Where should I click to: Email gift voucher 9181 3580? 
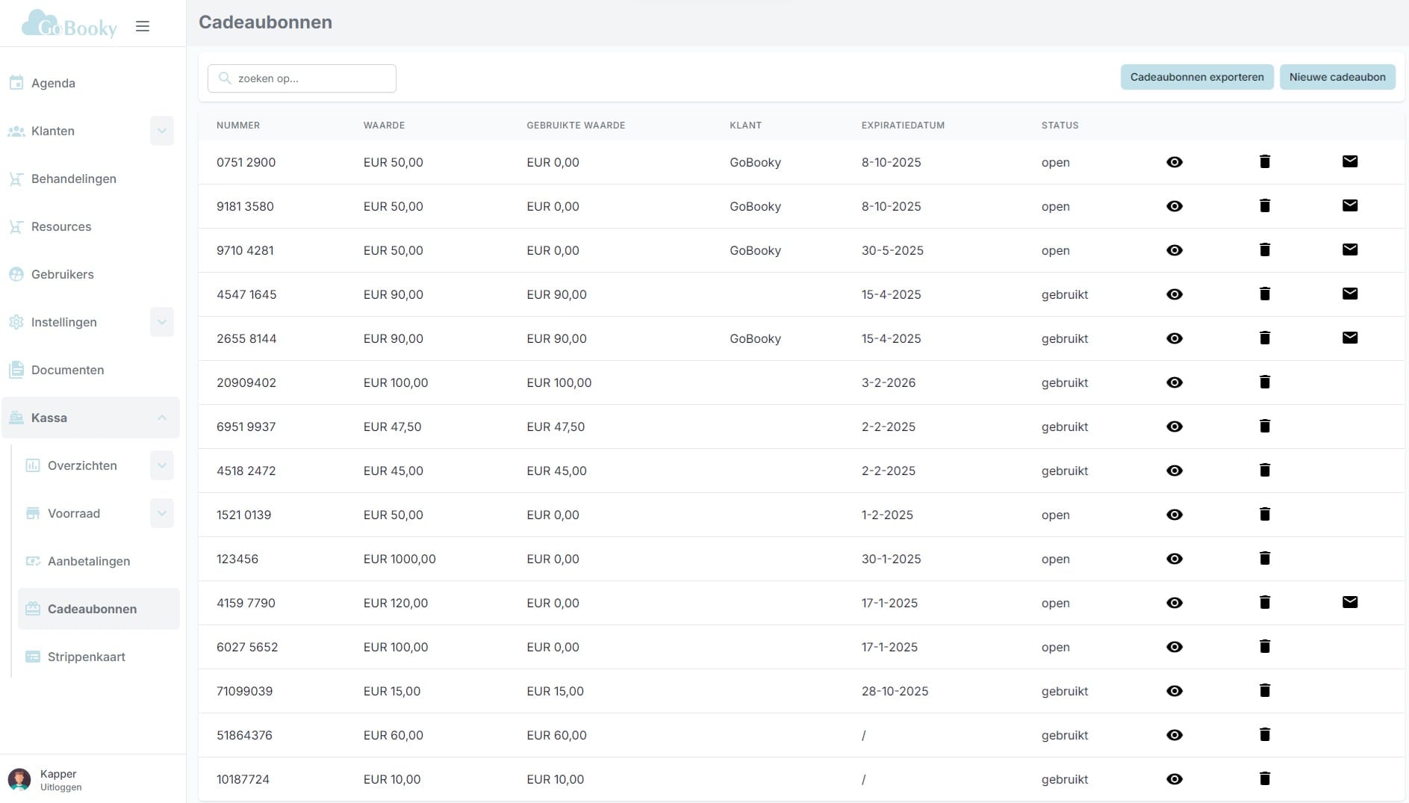1349,205
